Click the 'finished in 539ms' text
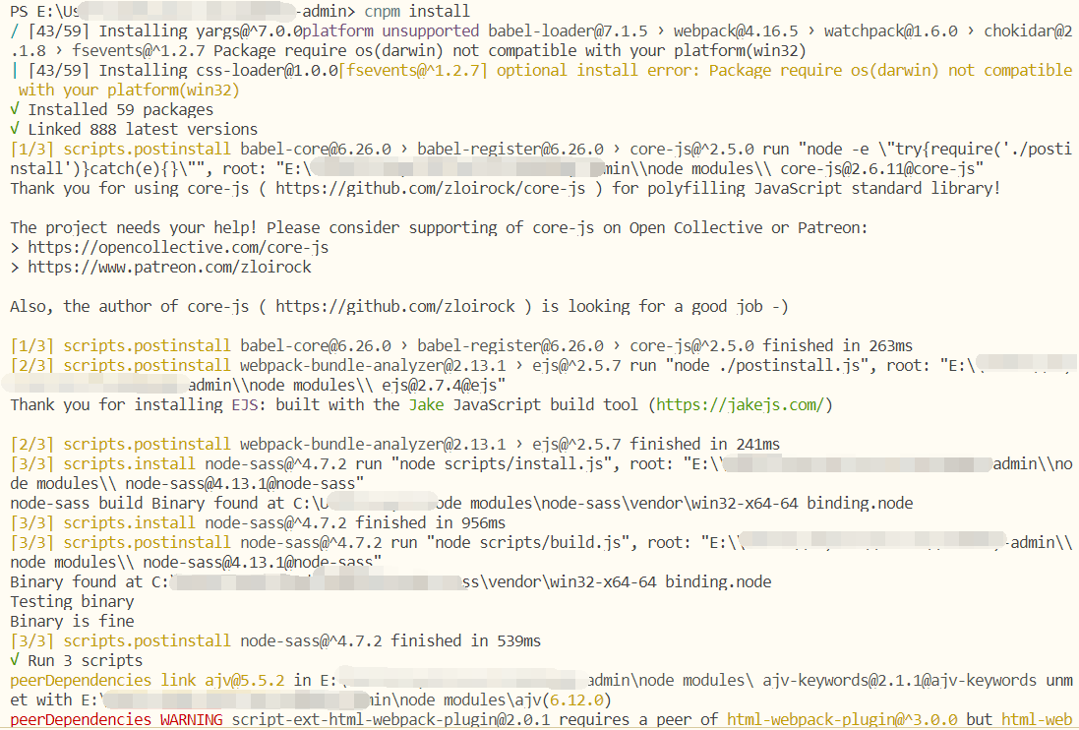 [x=466, y=641]
